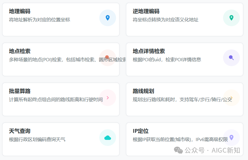
Task: Click the teal cloud icon for 天气查询
Action: [x=108, y=138]
